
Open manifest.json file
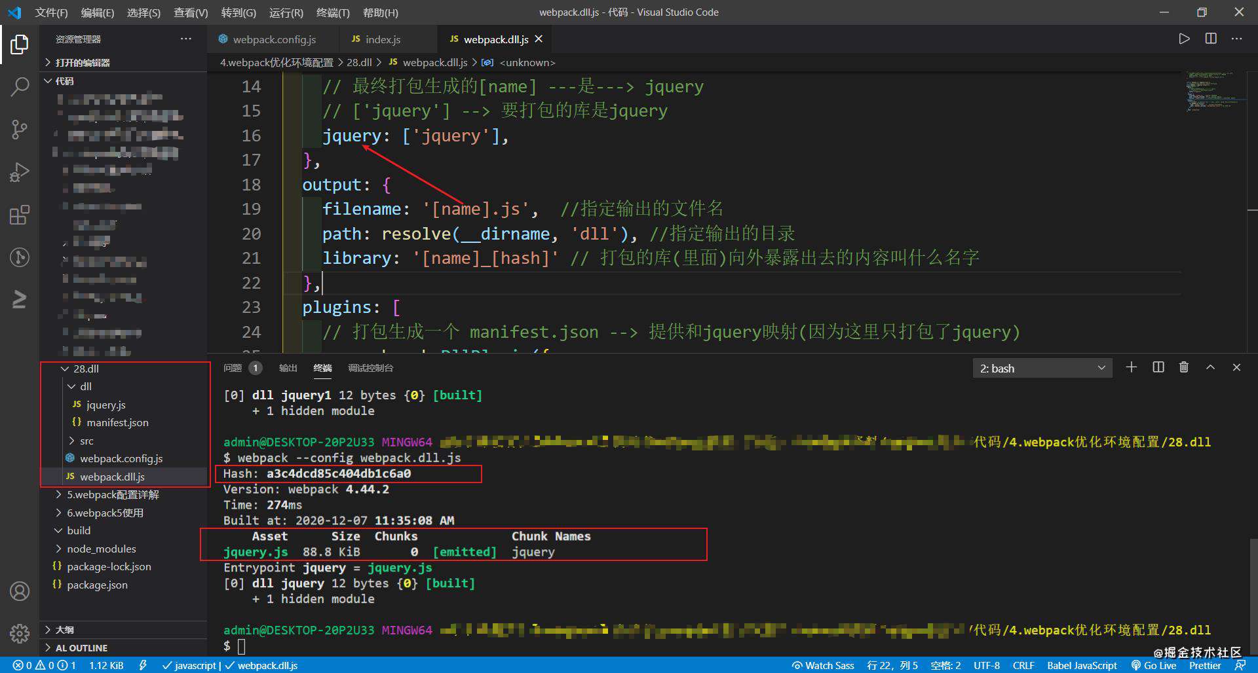(x=123, y=422)
